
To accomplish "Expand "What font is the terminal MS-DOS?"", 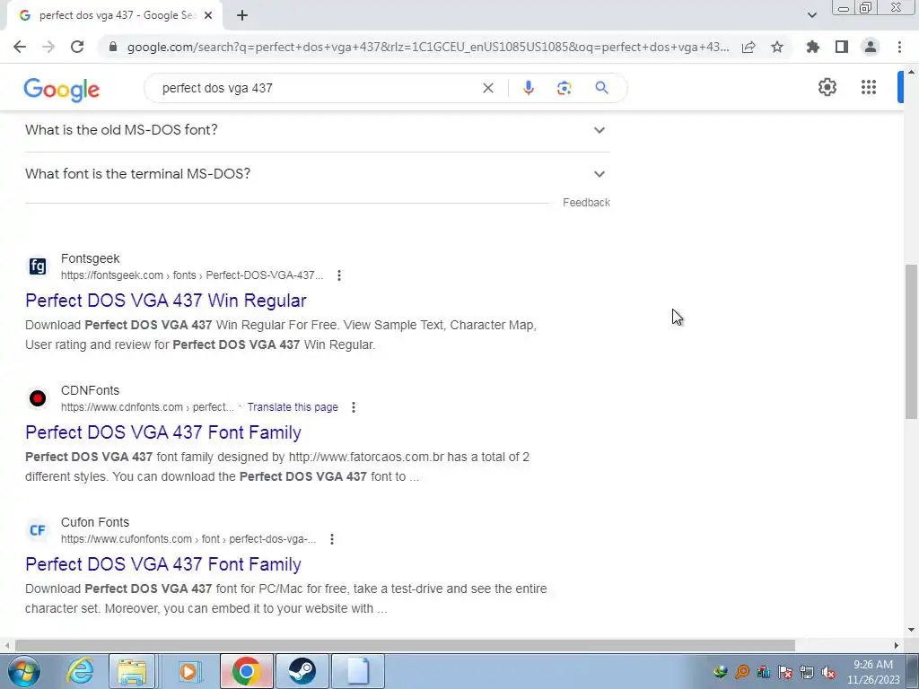I will (317, 174).
